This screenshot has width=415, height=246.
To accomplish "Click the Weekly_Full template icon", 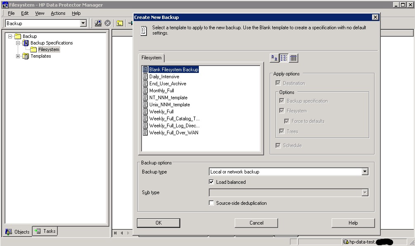I will (x=145, y=112).
